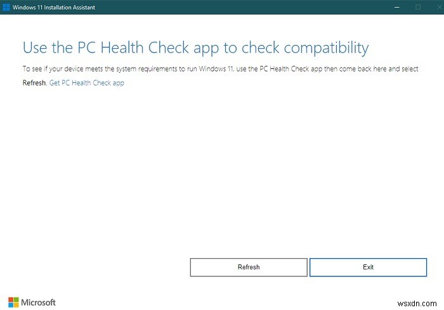Minimize the Installation Assistant window
This screenshot has width=444, height=310.
397,7
